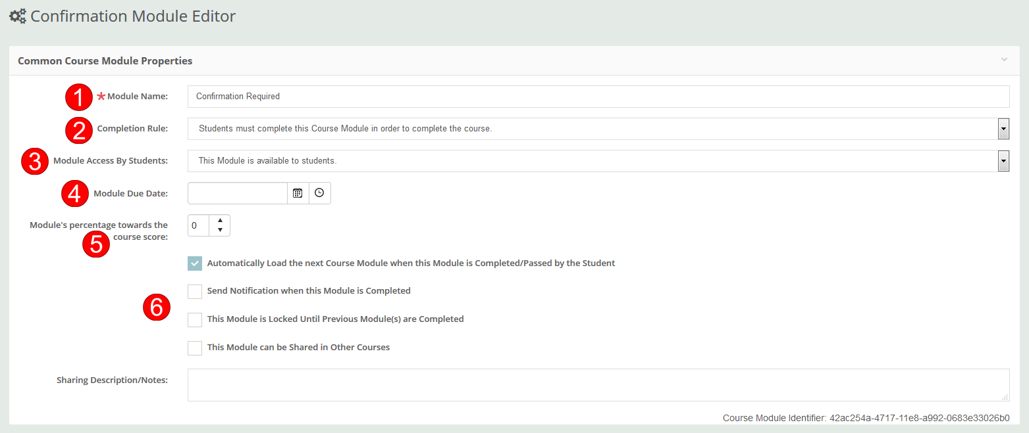Enable This Module can be Shared in Other Courses
Screen dimensions: 1029x433
[194, 348]
